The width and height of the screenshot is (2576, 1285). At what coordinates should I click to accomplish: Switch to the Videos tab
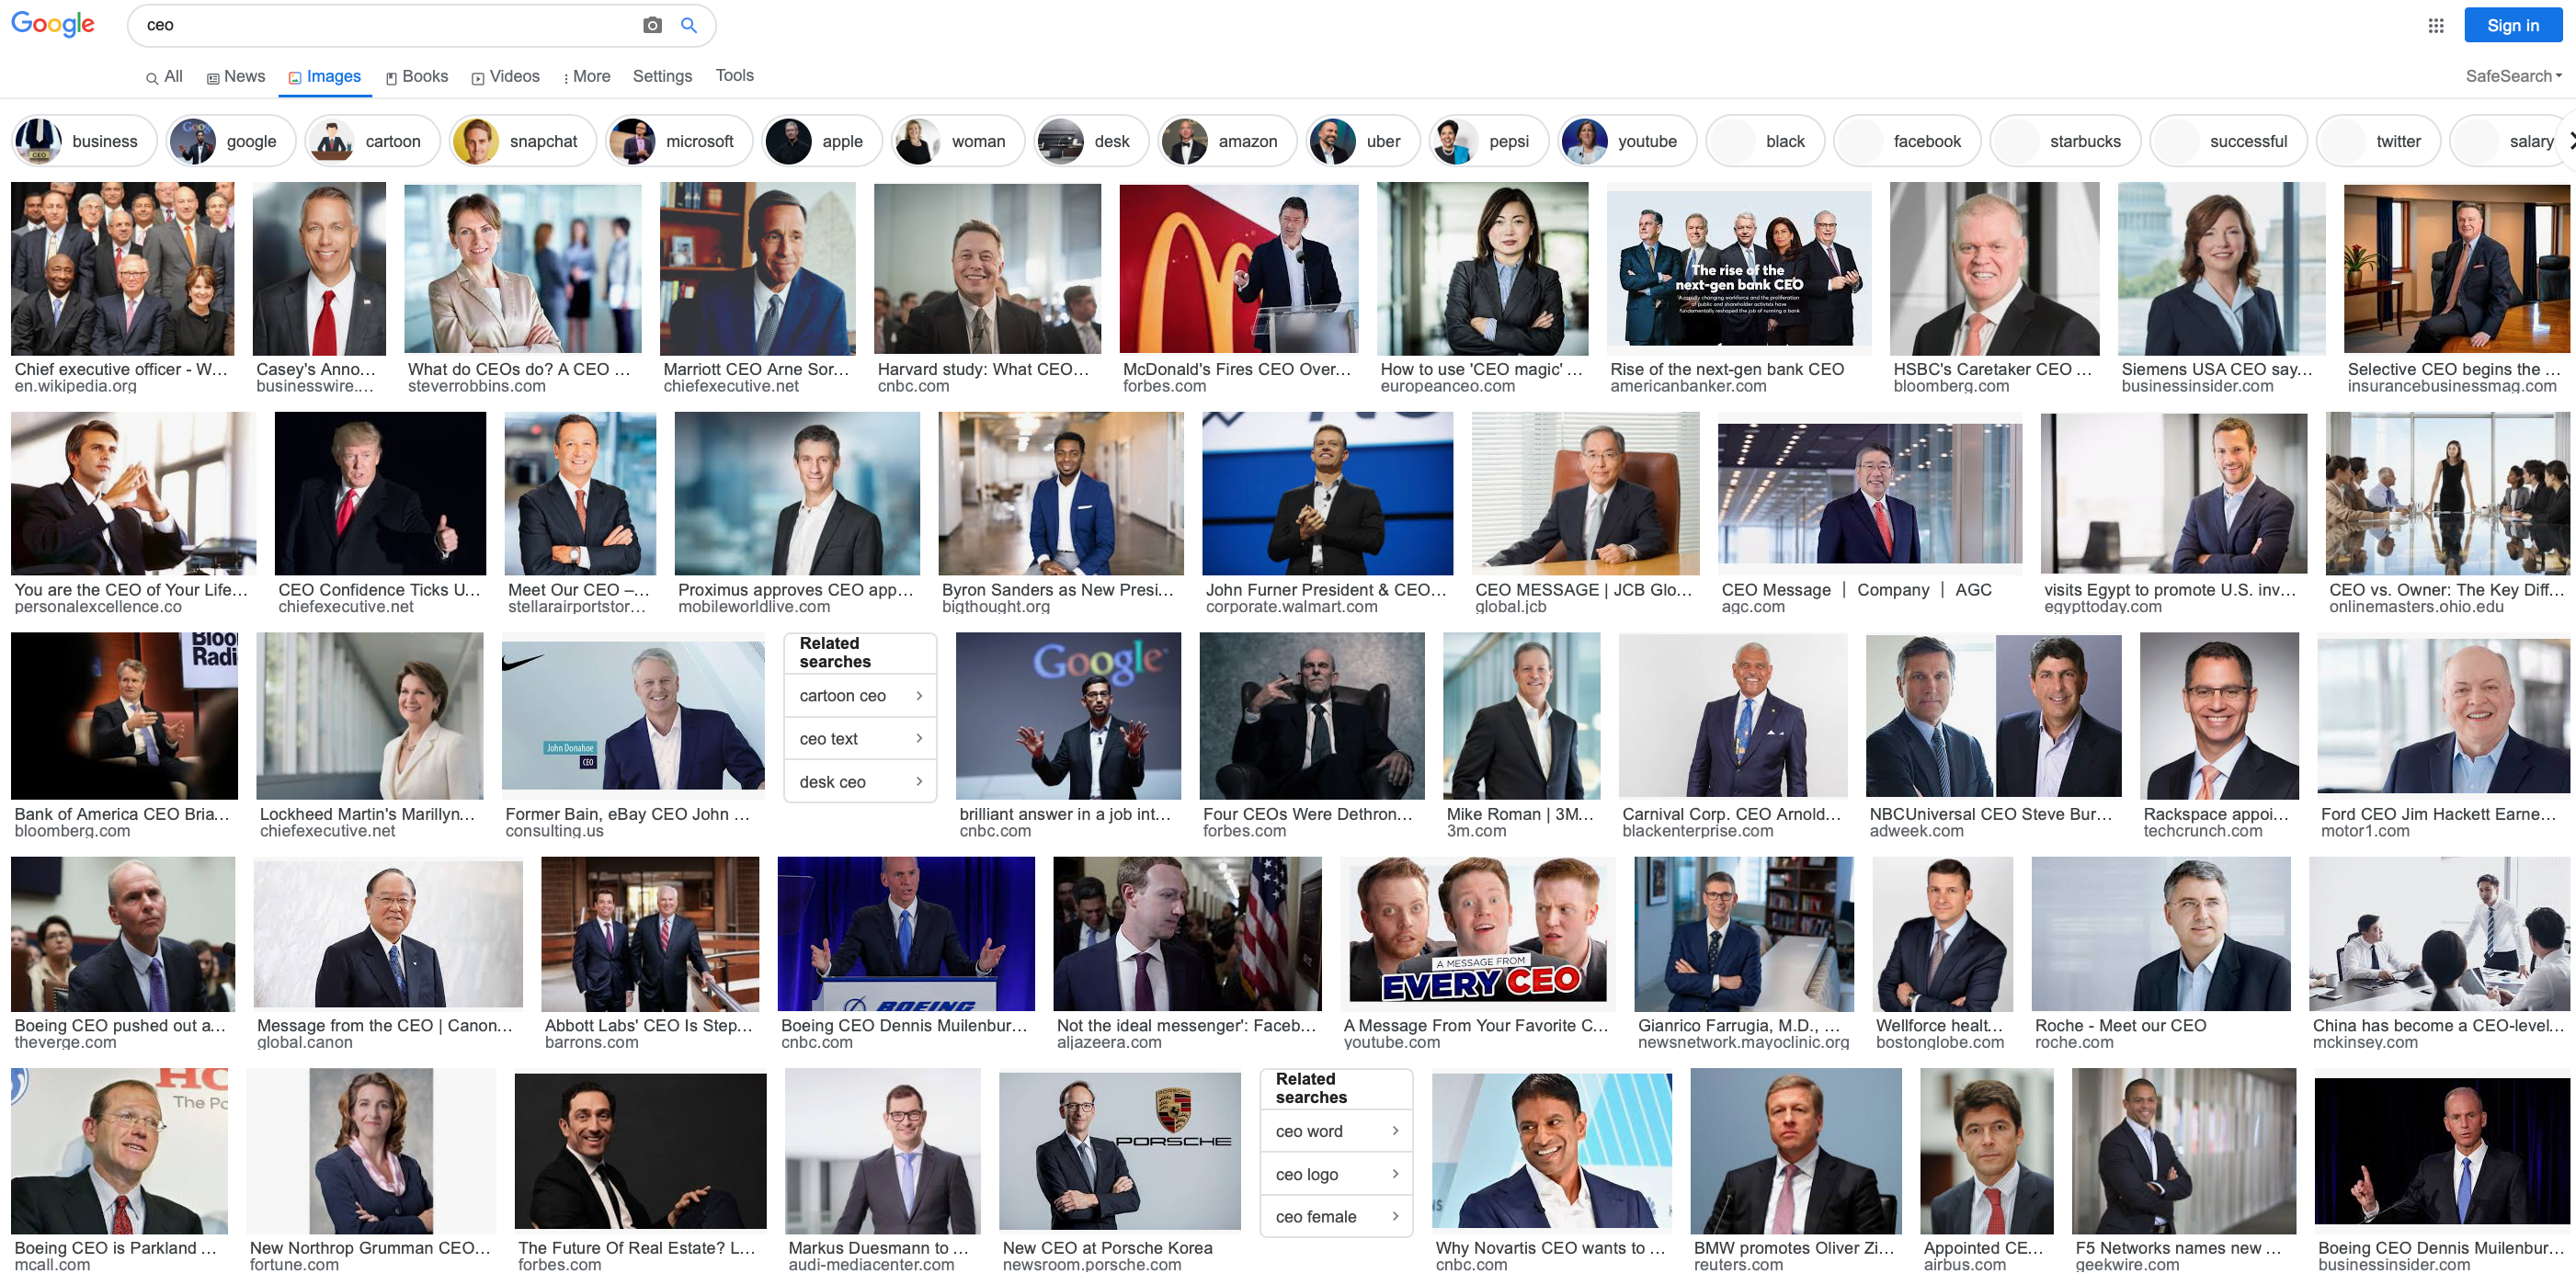click(506, 76)
